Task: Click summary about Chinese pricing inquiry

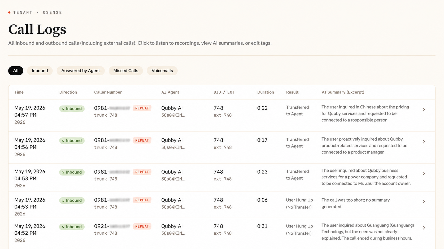Action: 365,113
